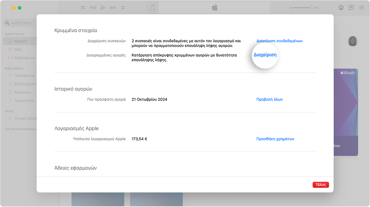
Task: Select Αρχική in the sidebar
Action: coord(20,41)
